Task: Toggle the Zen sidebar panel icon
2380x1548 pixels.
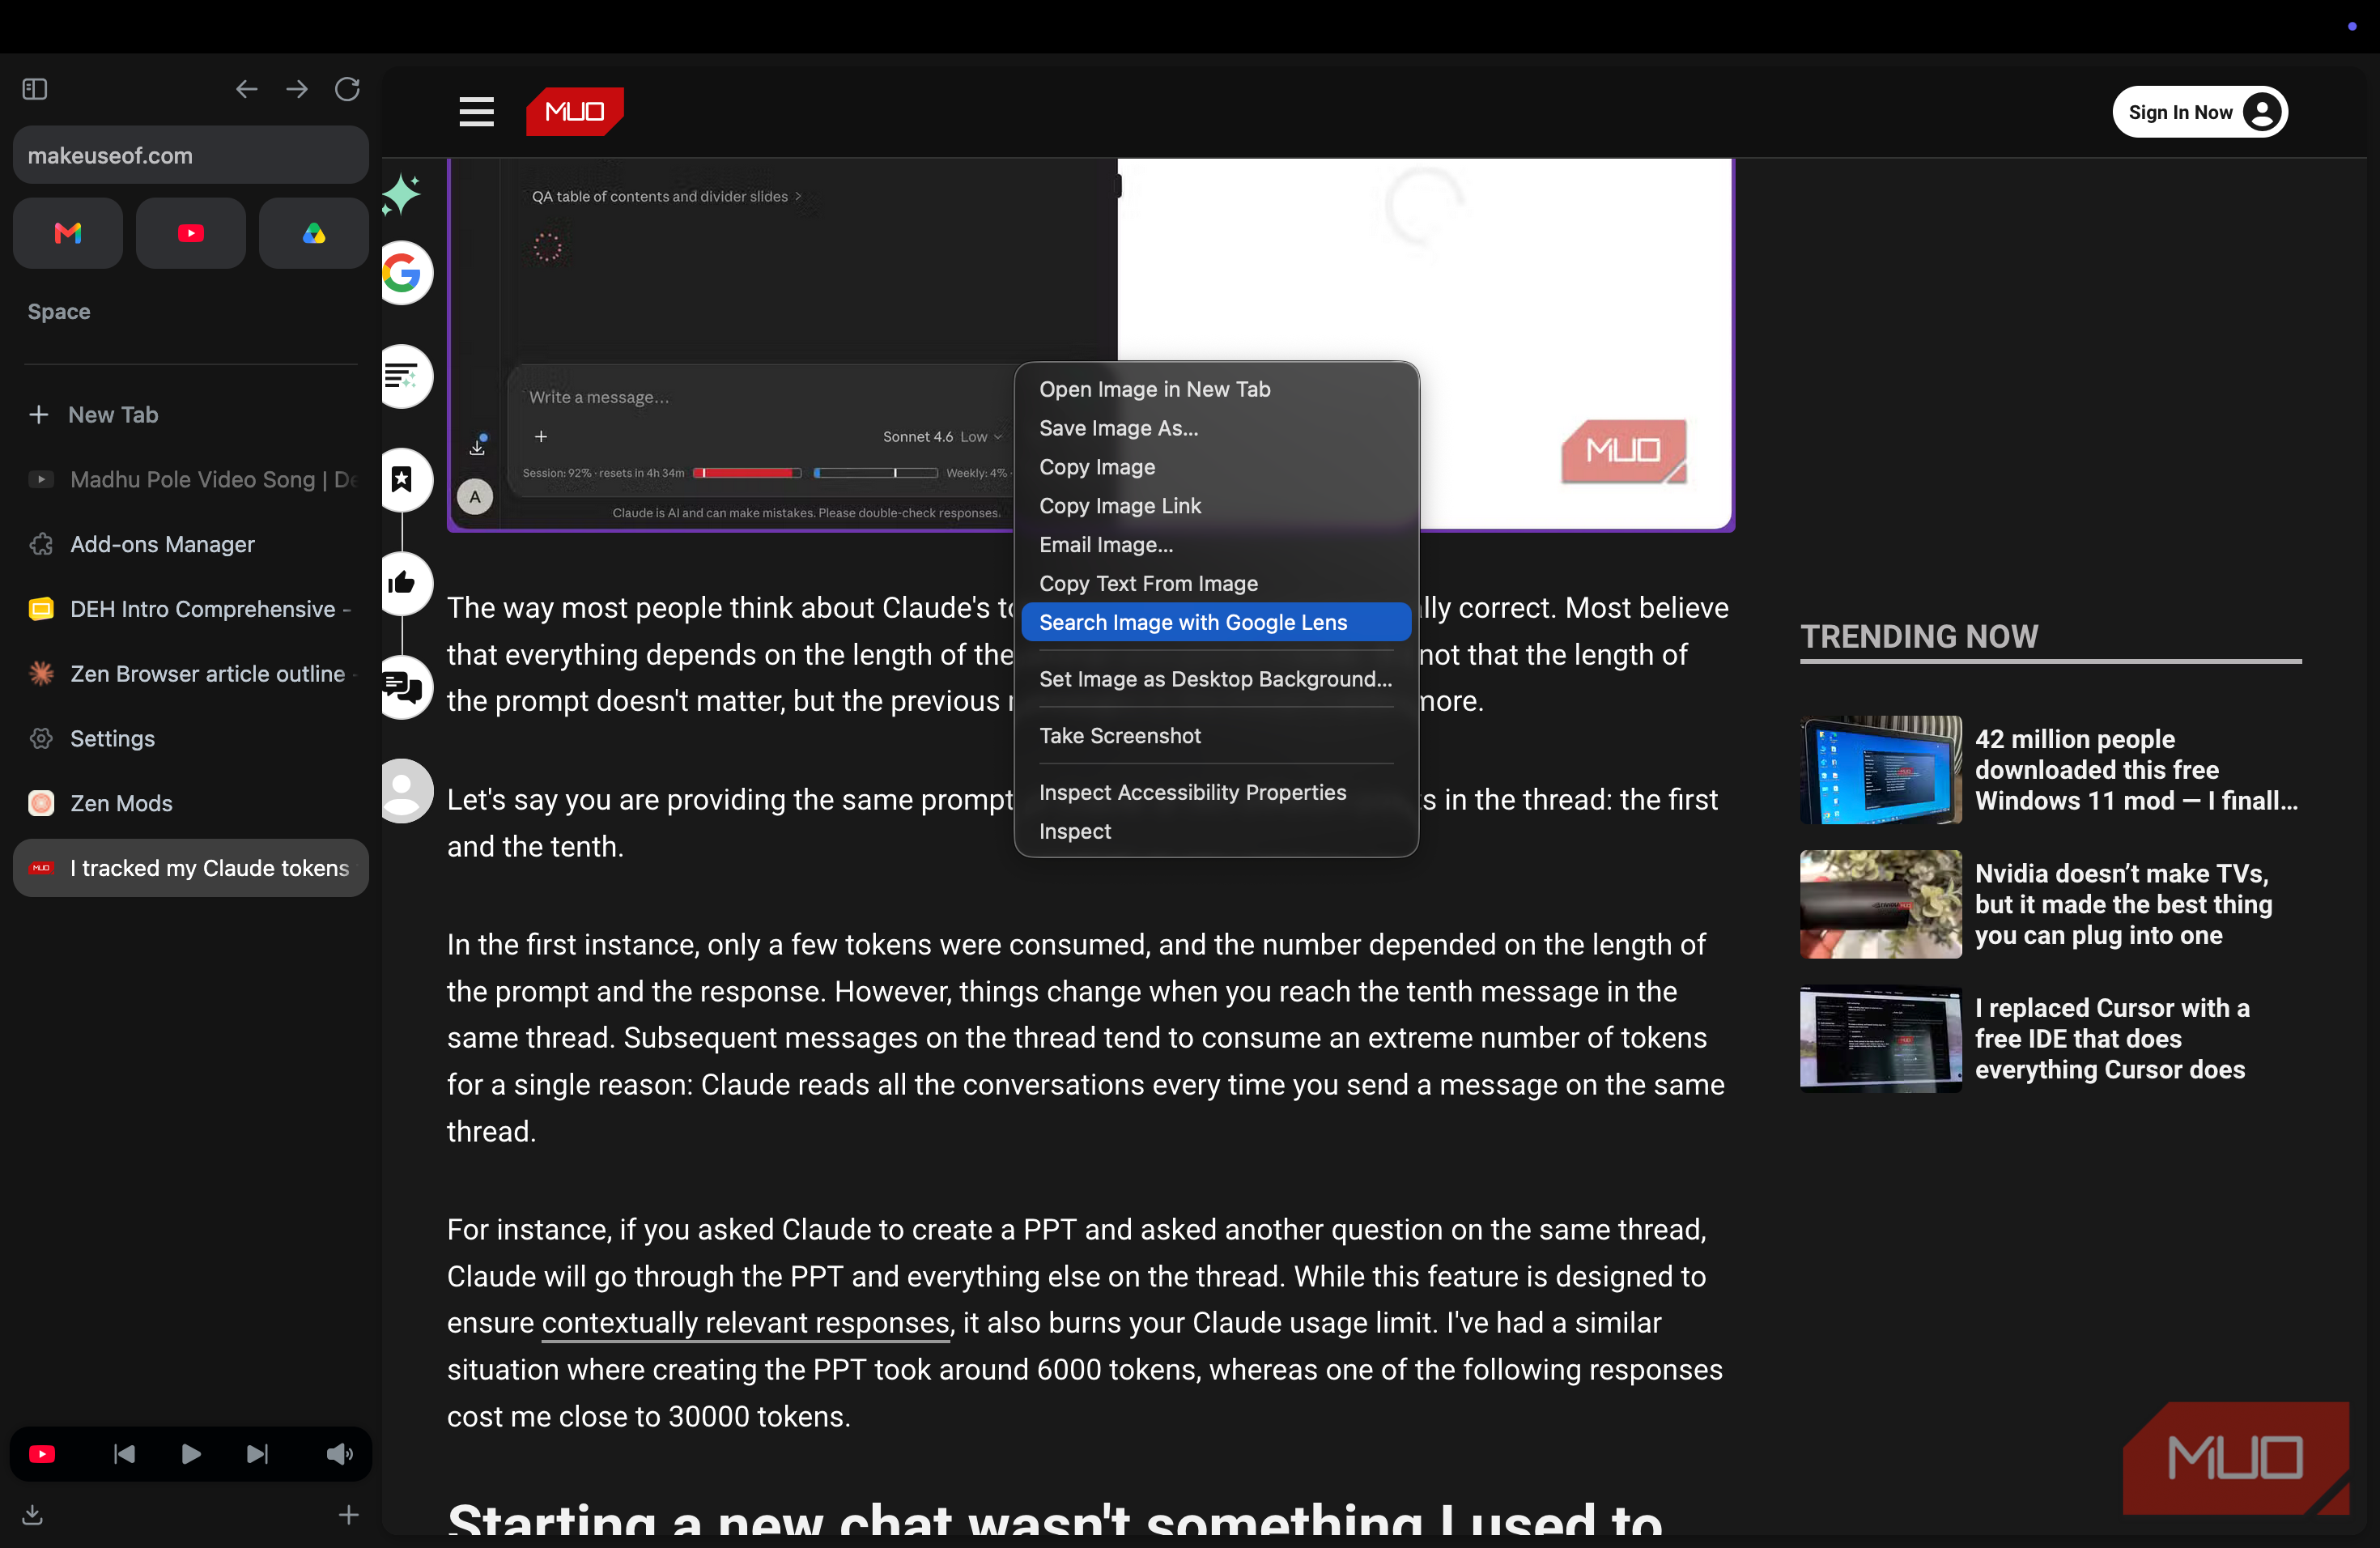Action: click(35, 89)
